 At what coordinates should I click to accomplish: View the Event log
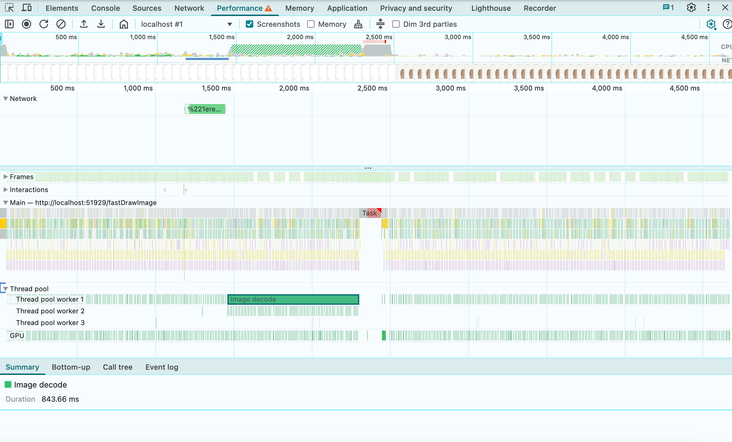(162, 367)
